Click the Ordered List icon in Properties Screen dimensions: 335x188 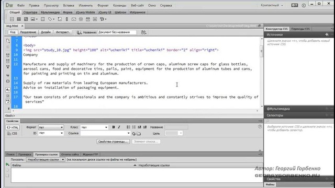(x=134, y=127)
